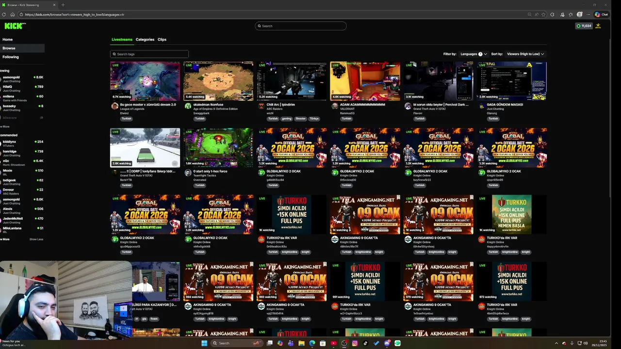
Task: Click Windows taskbar Search box
Action: (x=237, y=343)
